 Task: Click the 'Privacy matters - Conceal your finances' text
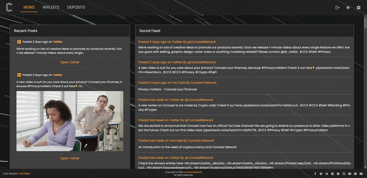168,89
